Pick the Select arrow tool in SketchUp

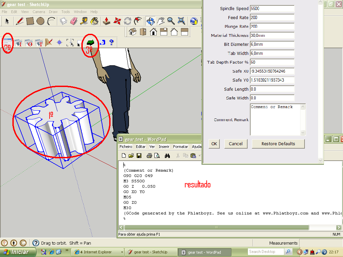7,21
